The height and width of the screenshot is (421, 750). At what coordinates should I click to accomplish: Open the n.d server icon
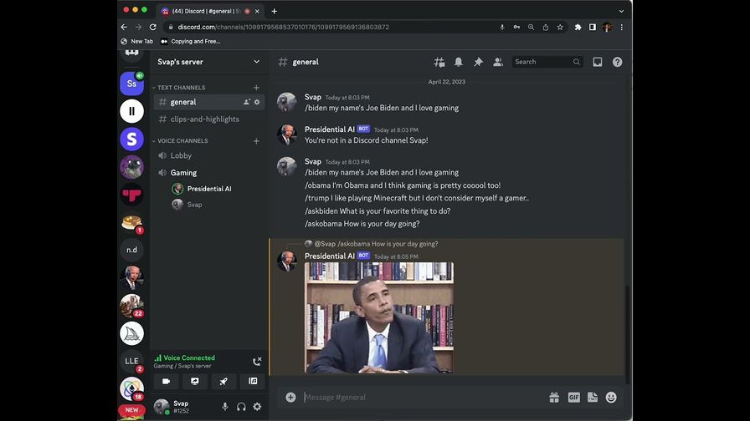pyautogui.click(x=131, y=250)
